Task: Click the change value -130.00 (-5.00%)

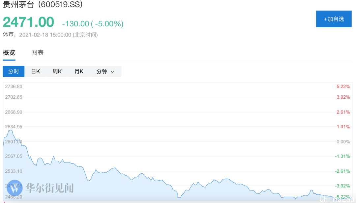Action: click(93, 24)
